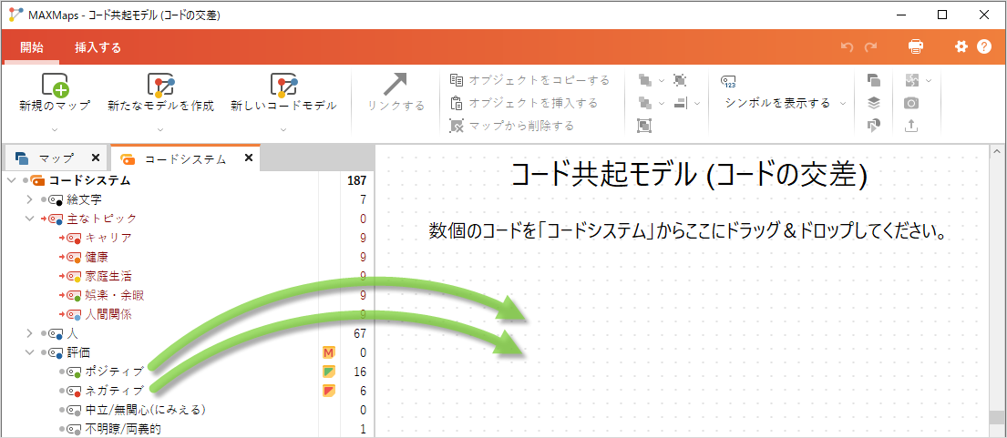The image size is (1007, 438).
Task: Click the リンクする arrow icon
Action: tap(396, 84)
